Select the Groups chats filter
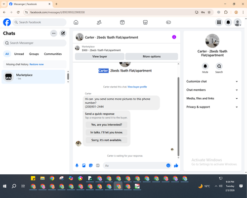The image size is (247, 198). pos(34,54)
